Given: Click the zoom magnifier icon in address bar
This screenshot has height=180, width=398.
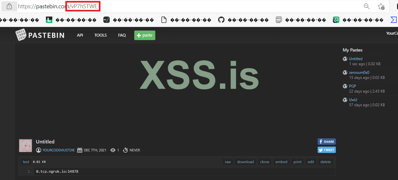Looking at the screenshot, I should click(x=367, y=6).
